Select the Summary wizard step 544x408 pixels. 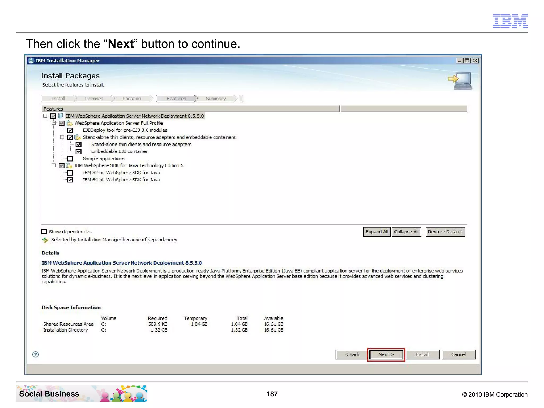click(x=216, y=99)
